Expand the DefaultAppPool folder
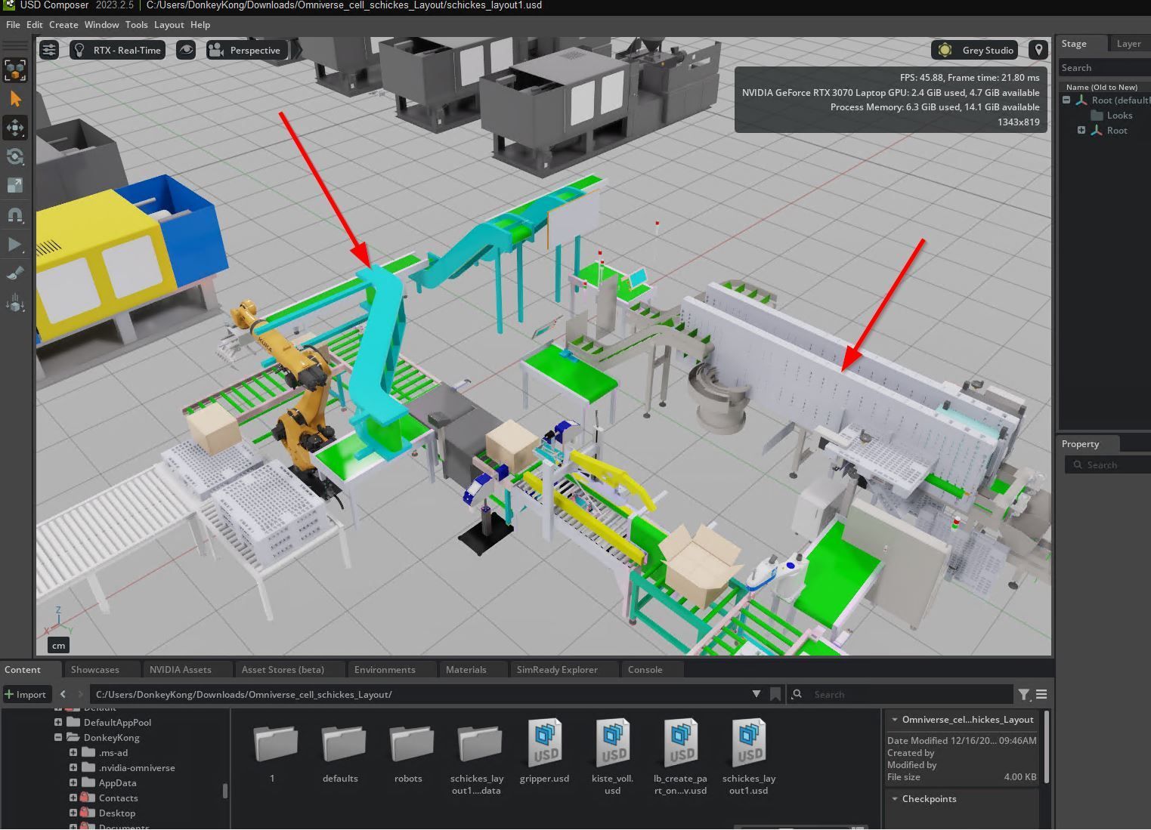Image resolution: width=1151 pixels, height=830 pixels. point(58,723)
